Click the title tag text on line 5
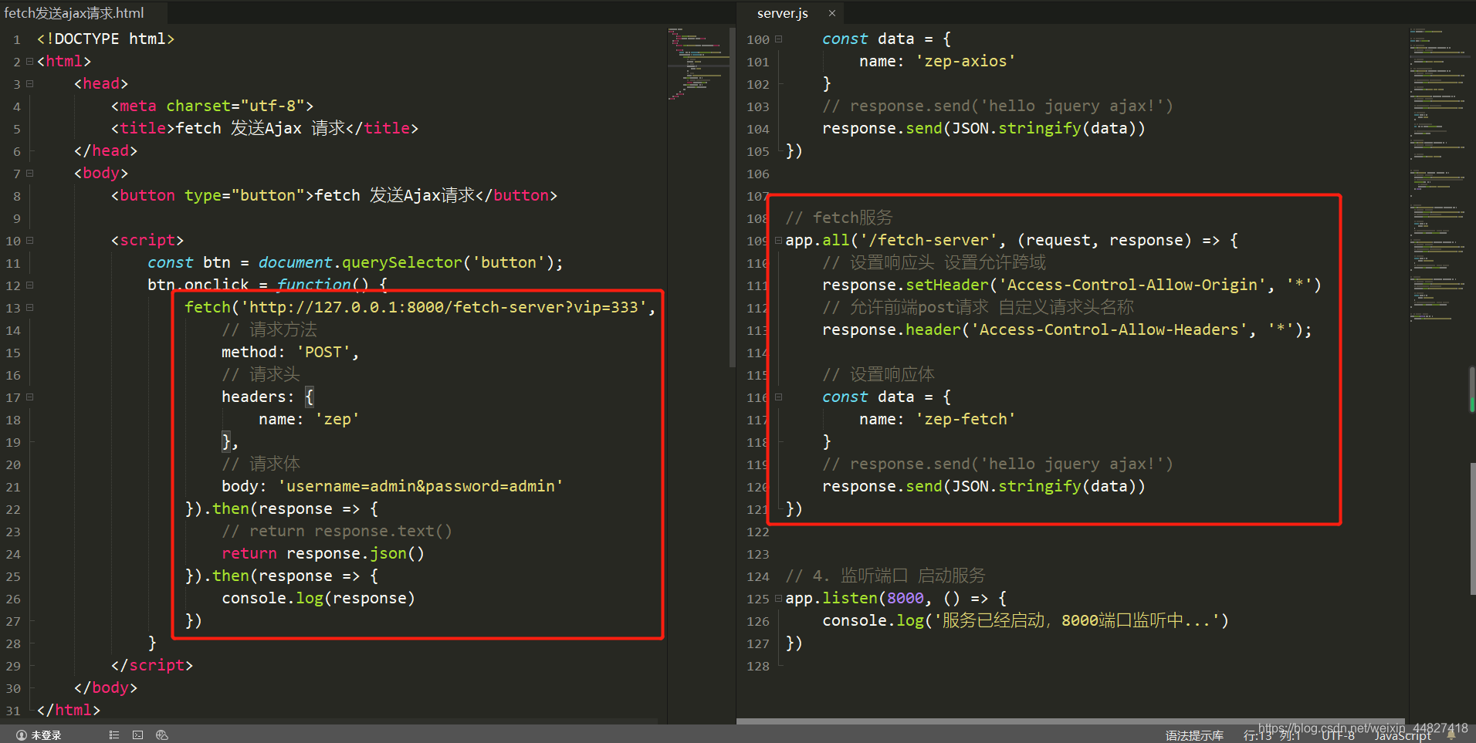 265,128
